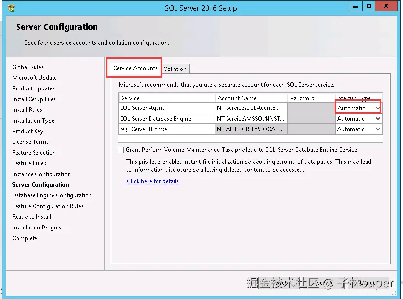Close the SQL Server 2016 Setup window
Screen dimensions: 403x299
tap(386, 6)
